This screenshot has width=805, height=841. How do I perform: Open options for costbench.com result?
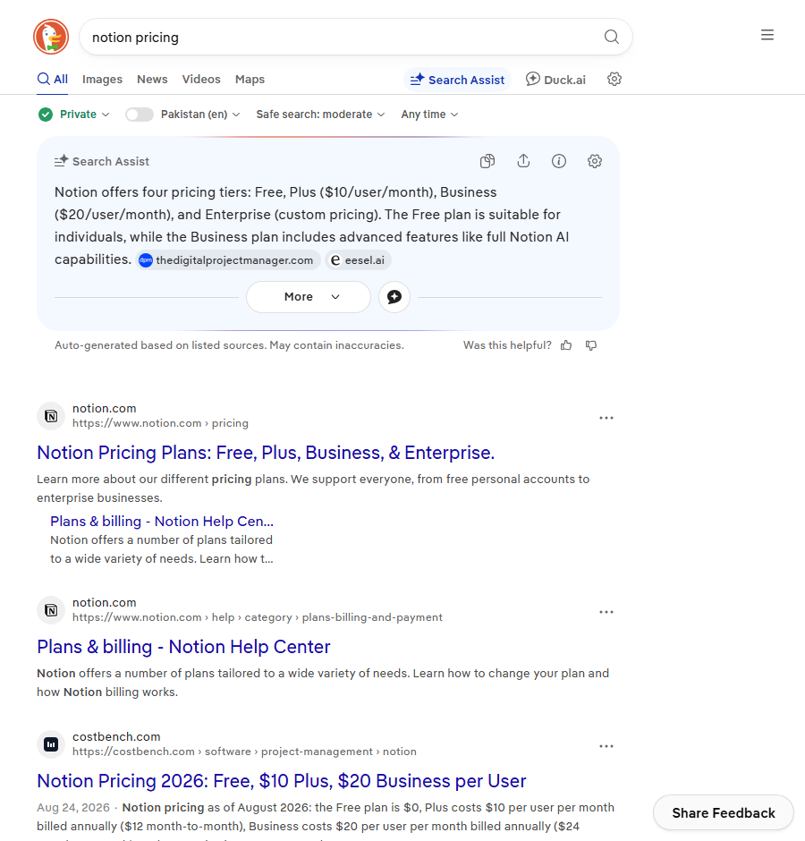click(606, 746)
